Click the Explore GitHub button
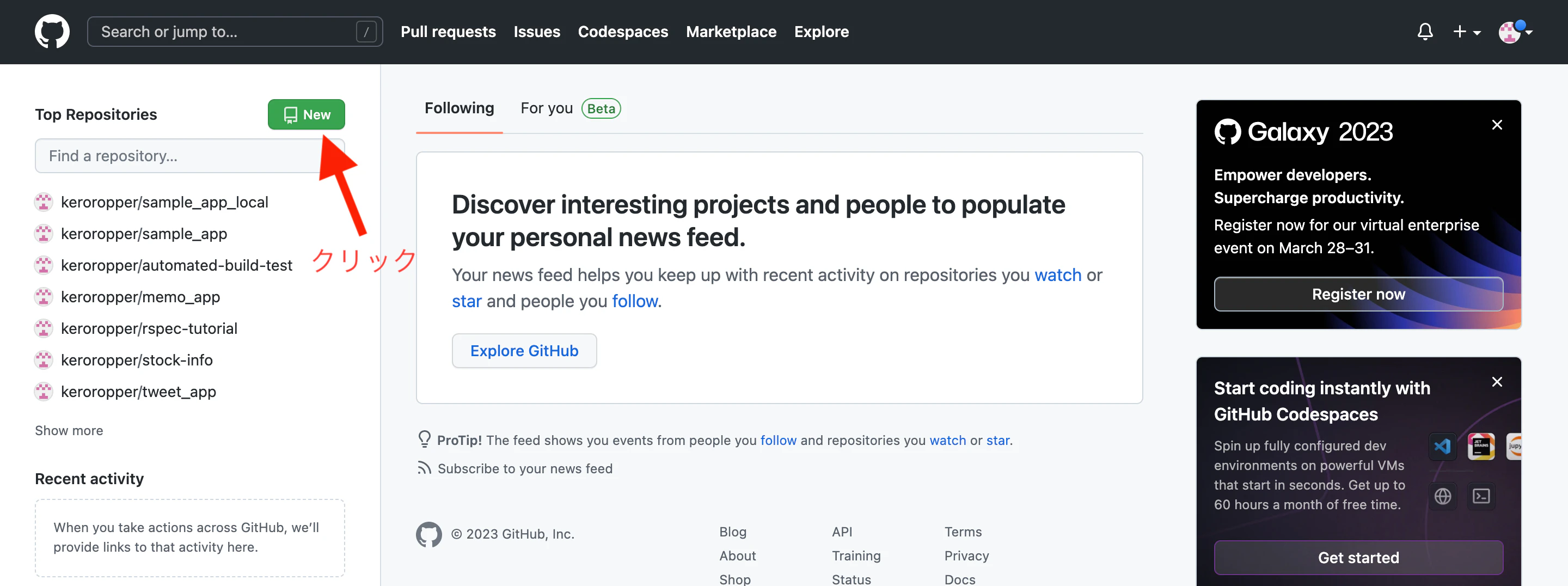1568x586 pixels. (x=524, y=351)
